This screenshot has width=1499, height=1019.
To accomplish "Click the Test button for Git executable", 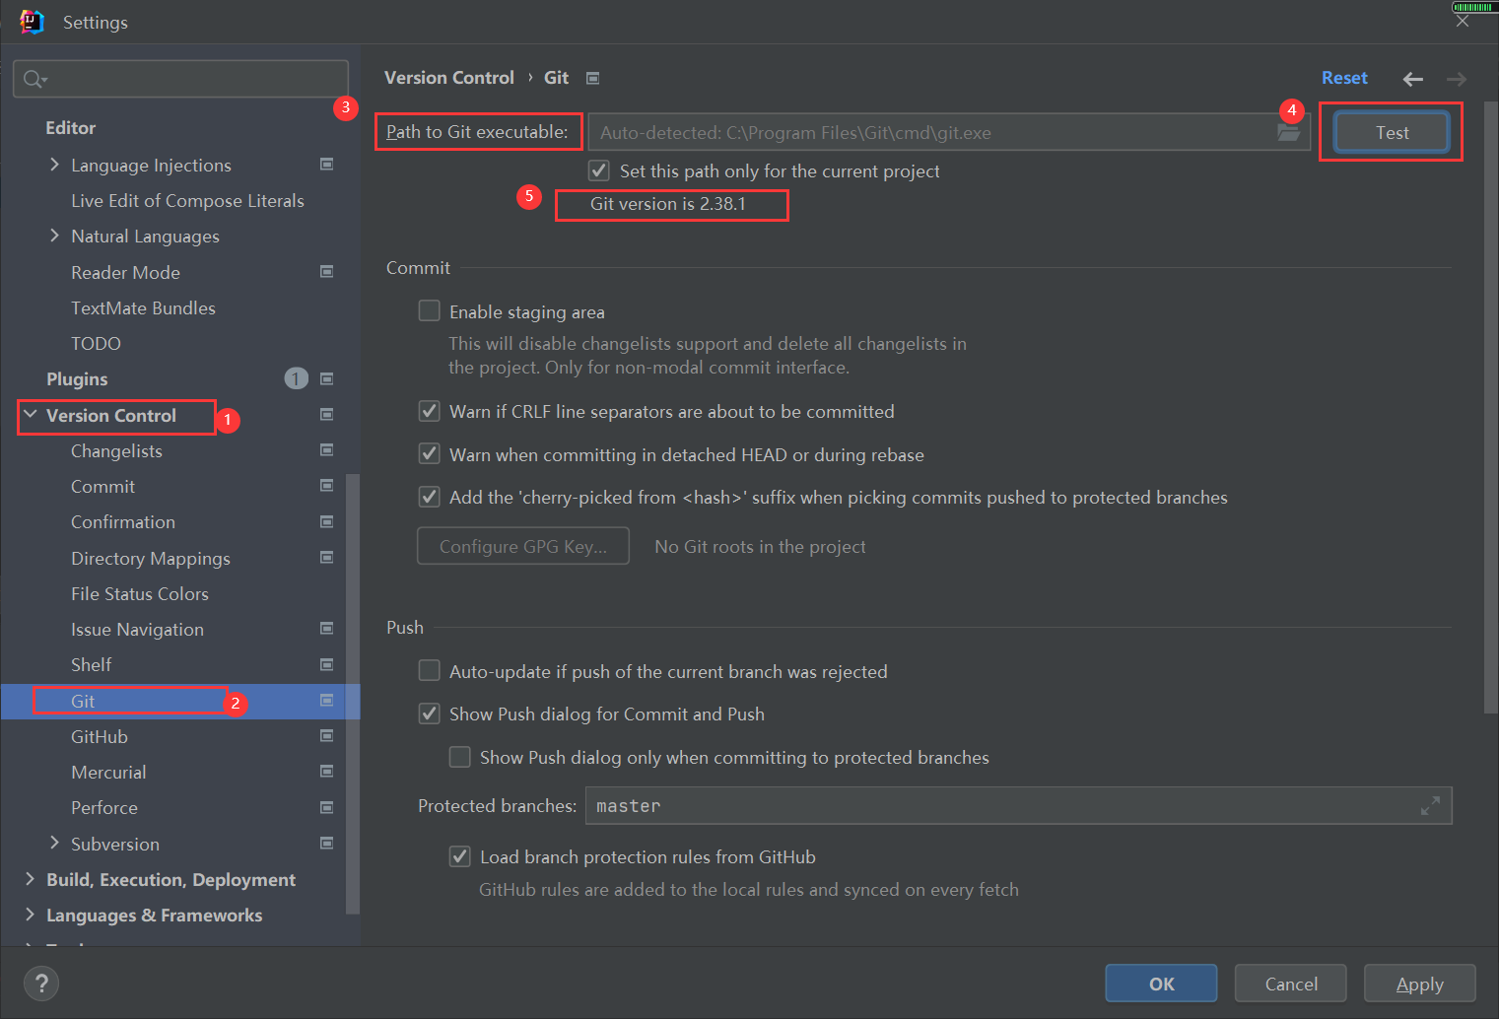I will tap(1392, 132).
